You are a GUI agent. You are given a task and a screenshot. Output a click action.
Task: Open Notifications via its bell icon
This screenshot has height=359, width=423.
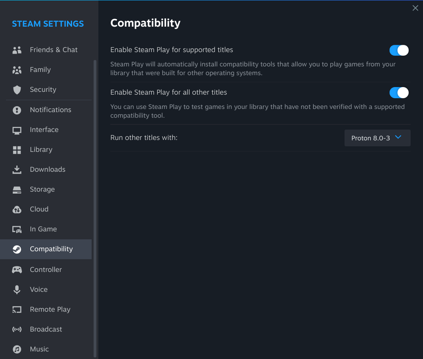point(17,110)
